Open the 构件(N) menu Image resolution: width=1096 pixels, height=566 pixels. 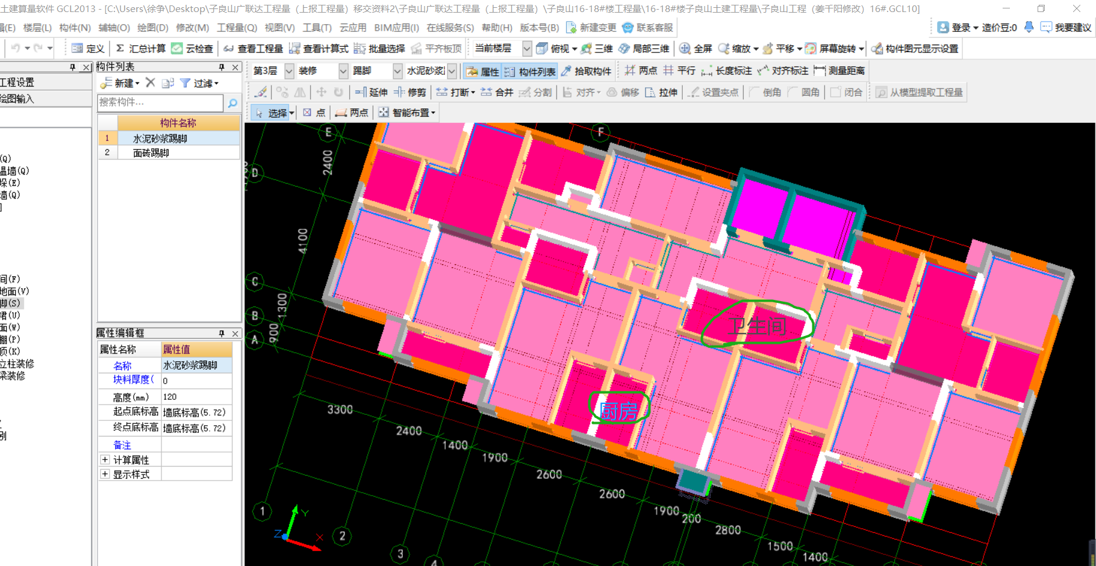pyautogui.click(x=75, y=28)
